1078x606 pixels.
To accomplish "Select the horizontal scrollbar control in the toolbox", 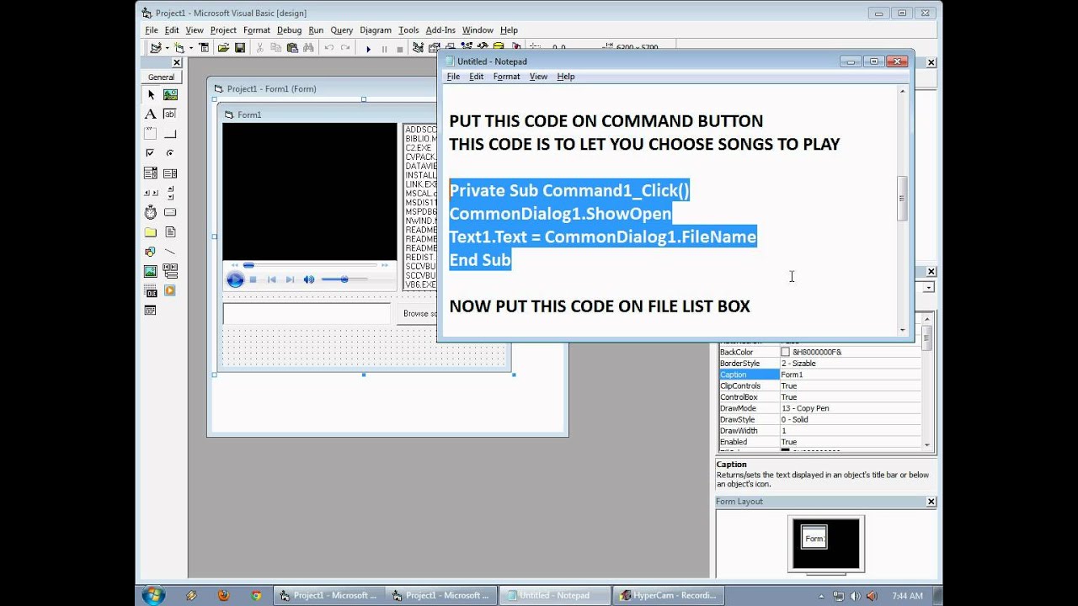I will 150,193.
